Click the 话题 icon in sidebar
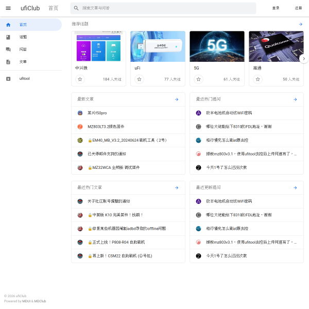 pyautogui.click(x=8, y=37)
